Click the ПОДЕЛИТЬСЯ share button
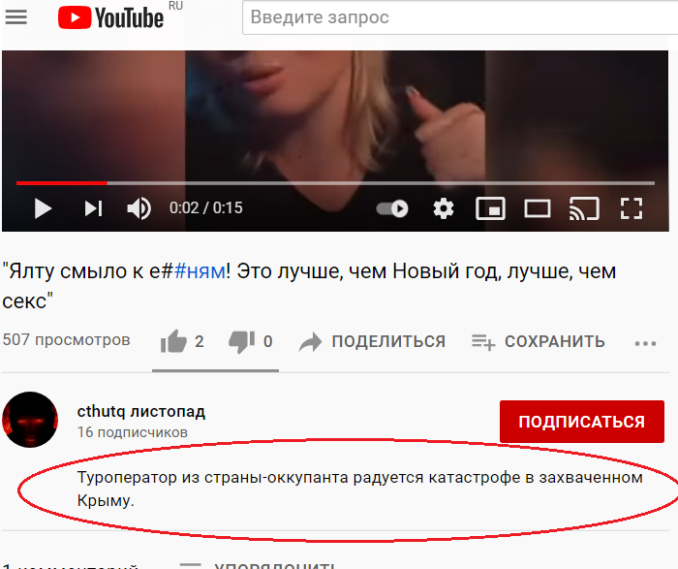 372,342
